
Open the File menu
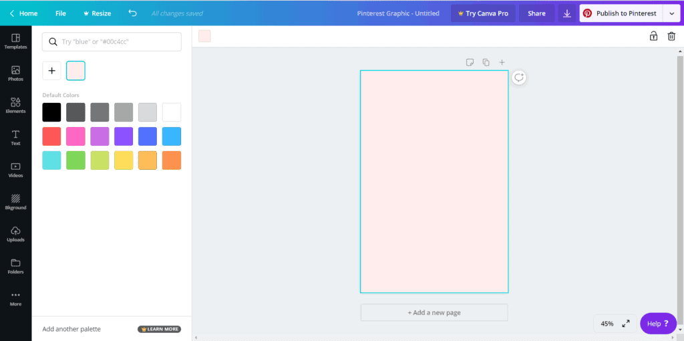(61, 13)
